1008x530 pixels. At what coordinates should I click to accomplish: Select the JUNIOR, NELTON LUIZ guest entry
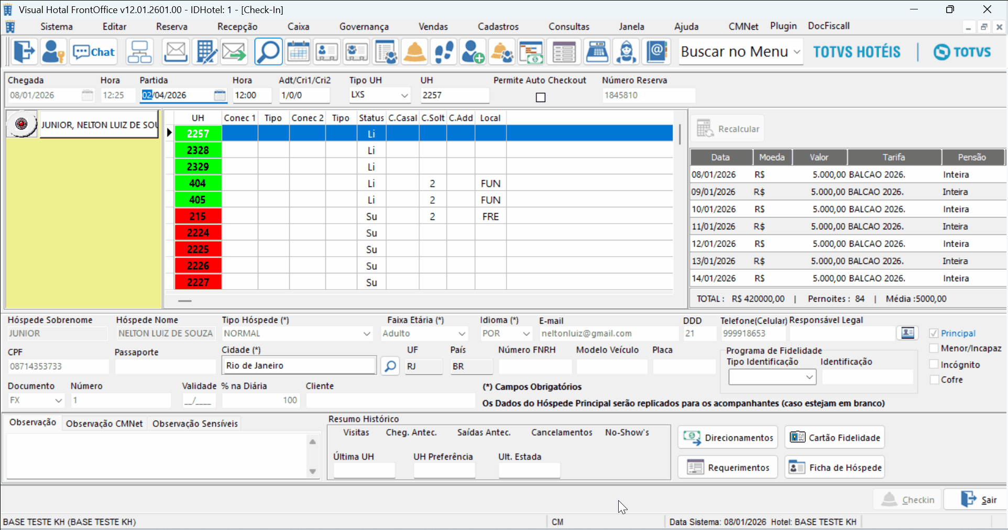pos(99,125)
